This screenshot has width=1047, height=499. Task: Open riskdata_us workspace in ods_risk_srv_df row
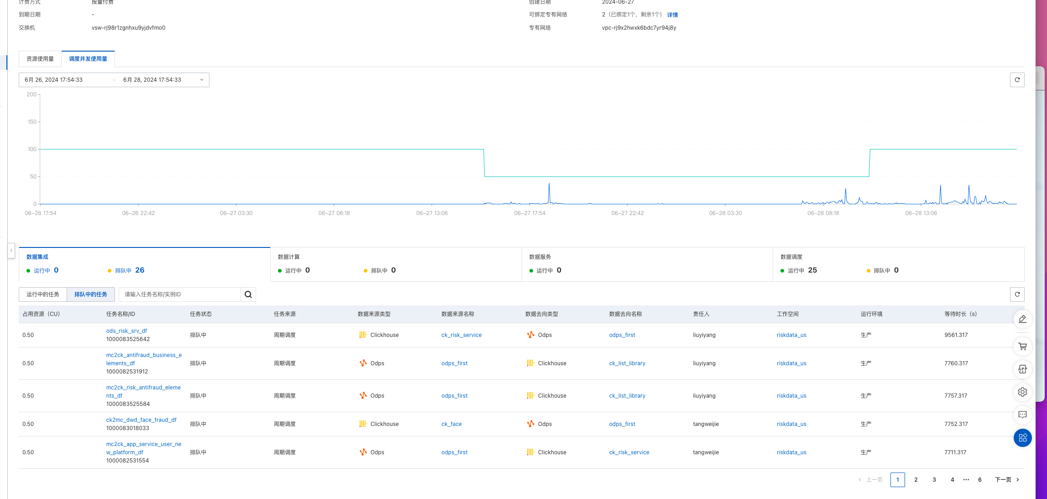[791, 335]
